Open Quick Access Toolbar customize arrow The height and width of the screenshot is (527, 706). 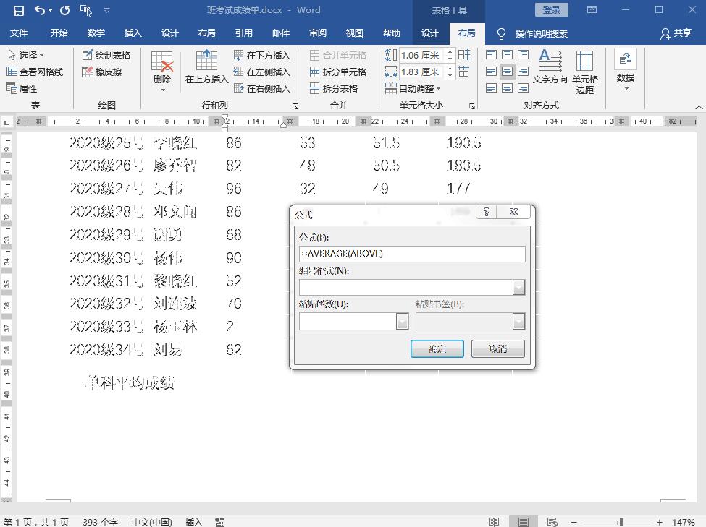pyautogui.click(x=107, y=10)
